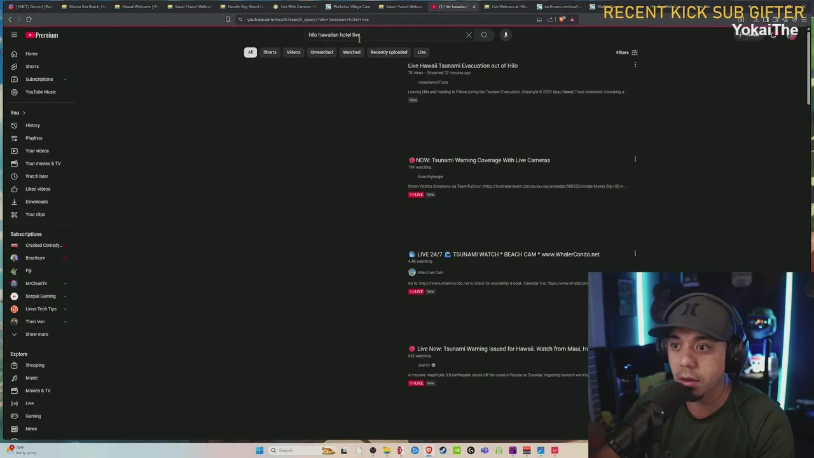This screenshot has width=814, height=458.
Task: Open options menu for Tsunami Warning Coverage video
Action: click(635, 159)
